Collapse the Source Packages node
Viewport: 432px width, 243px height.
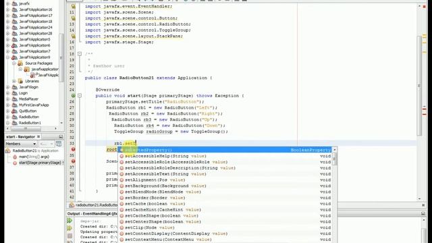[x=14, y=63]
